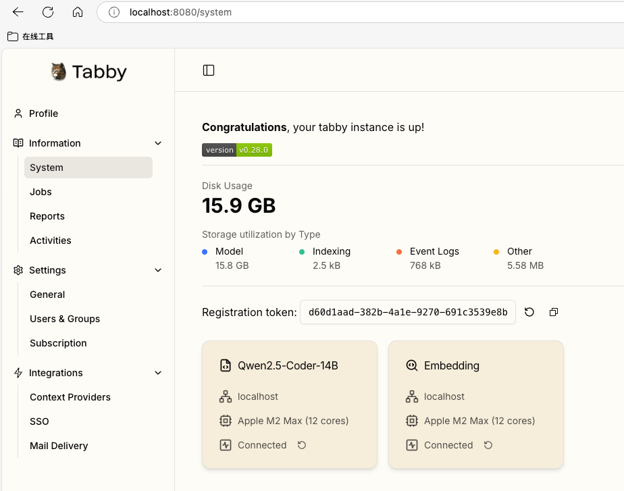Click the Other 5.58 MB value
624x491 pixels.
coord(525,265)
